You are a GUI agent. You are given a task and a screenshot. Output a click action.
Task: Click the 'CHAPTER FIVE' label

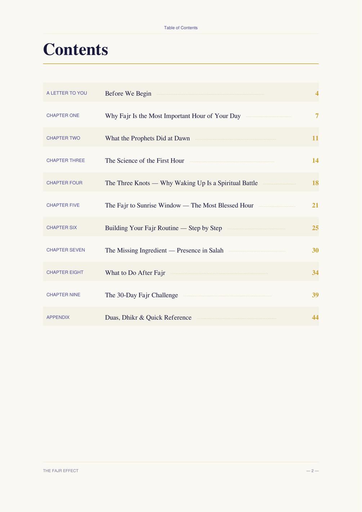(63, 205)
